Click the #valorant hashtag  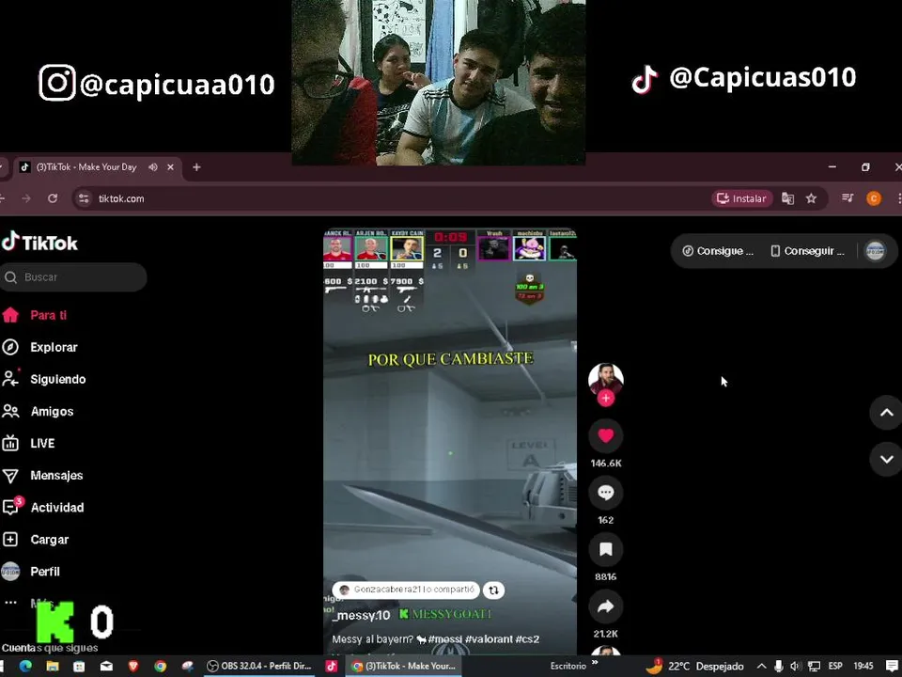488,639
